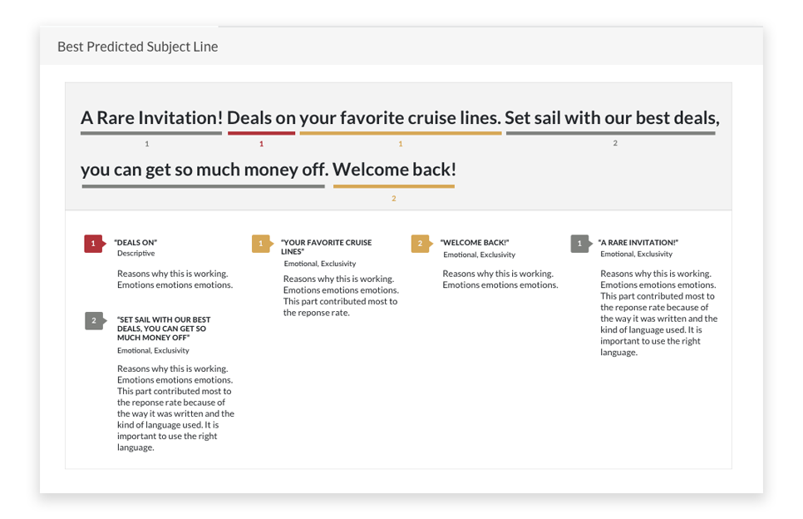Click the "YOUR FAVORITE CRUISE LINES" heading
Image resolution: width=803 pixels, height=519 pixels.
326,247
